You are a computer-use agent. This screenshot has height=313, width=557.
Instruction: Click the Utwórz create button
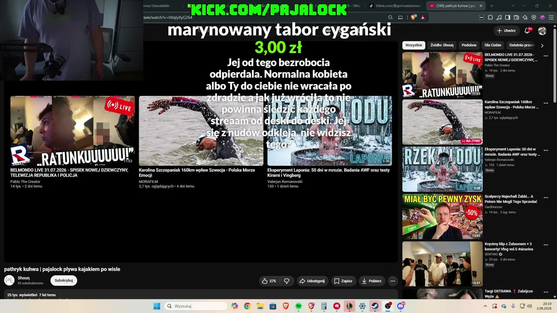click(x=506, y=30)
